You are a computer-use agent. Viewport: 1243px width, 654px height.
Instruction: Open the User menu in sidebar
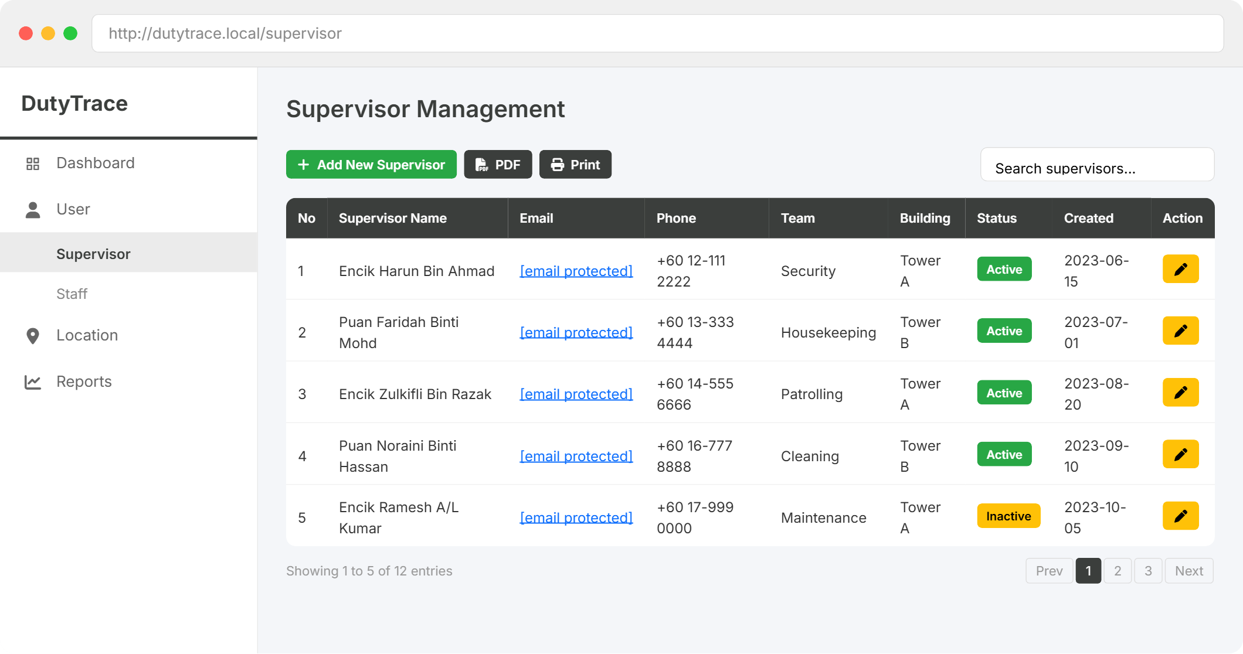[x=73, y=209]
